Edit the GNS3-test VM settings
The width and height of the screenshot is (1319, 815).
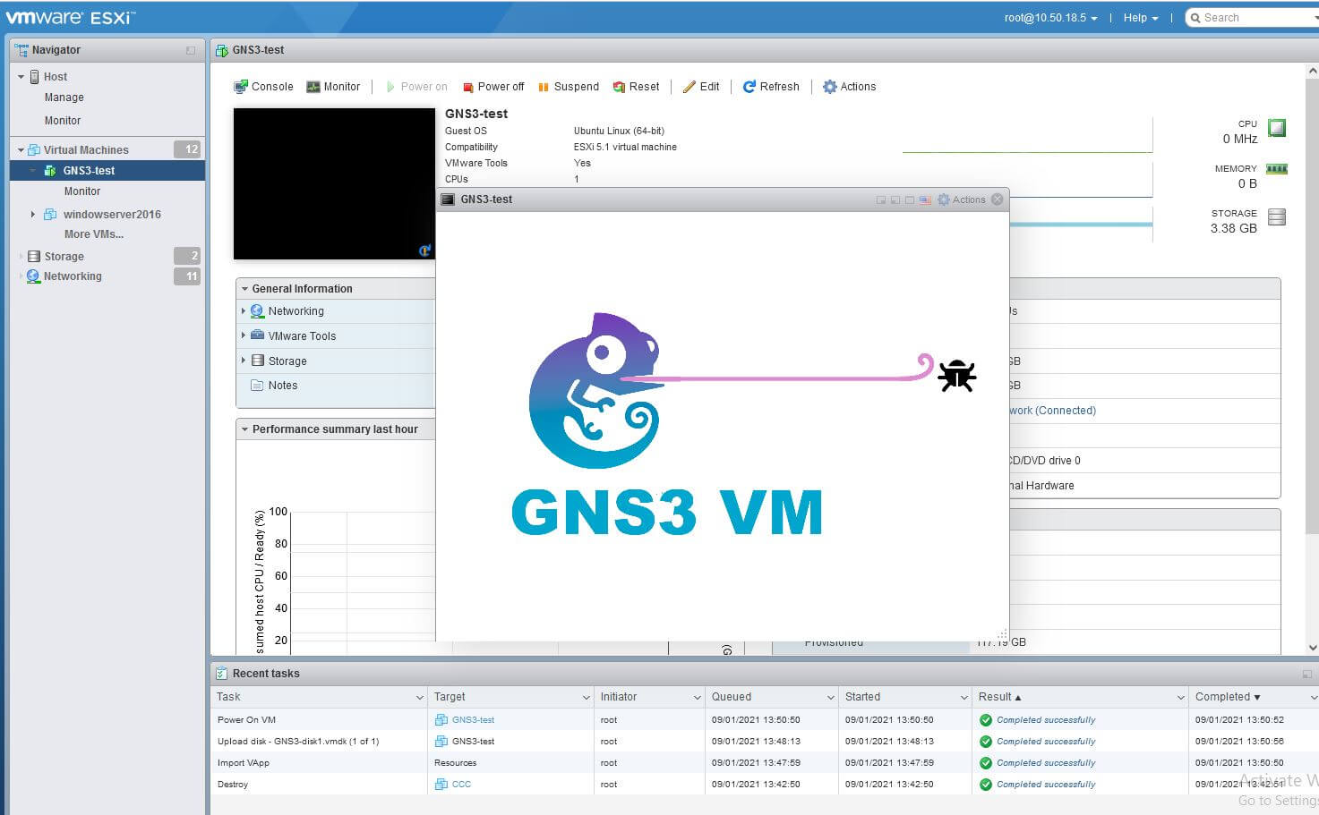coord(701,86)
